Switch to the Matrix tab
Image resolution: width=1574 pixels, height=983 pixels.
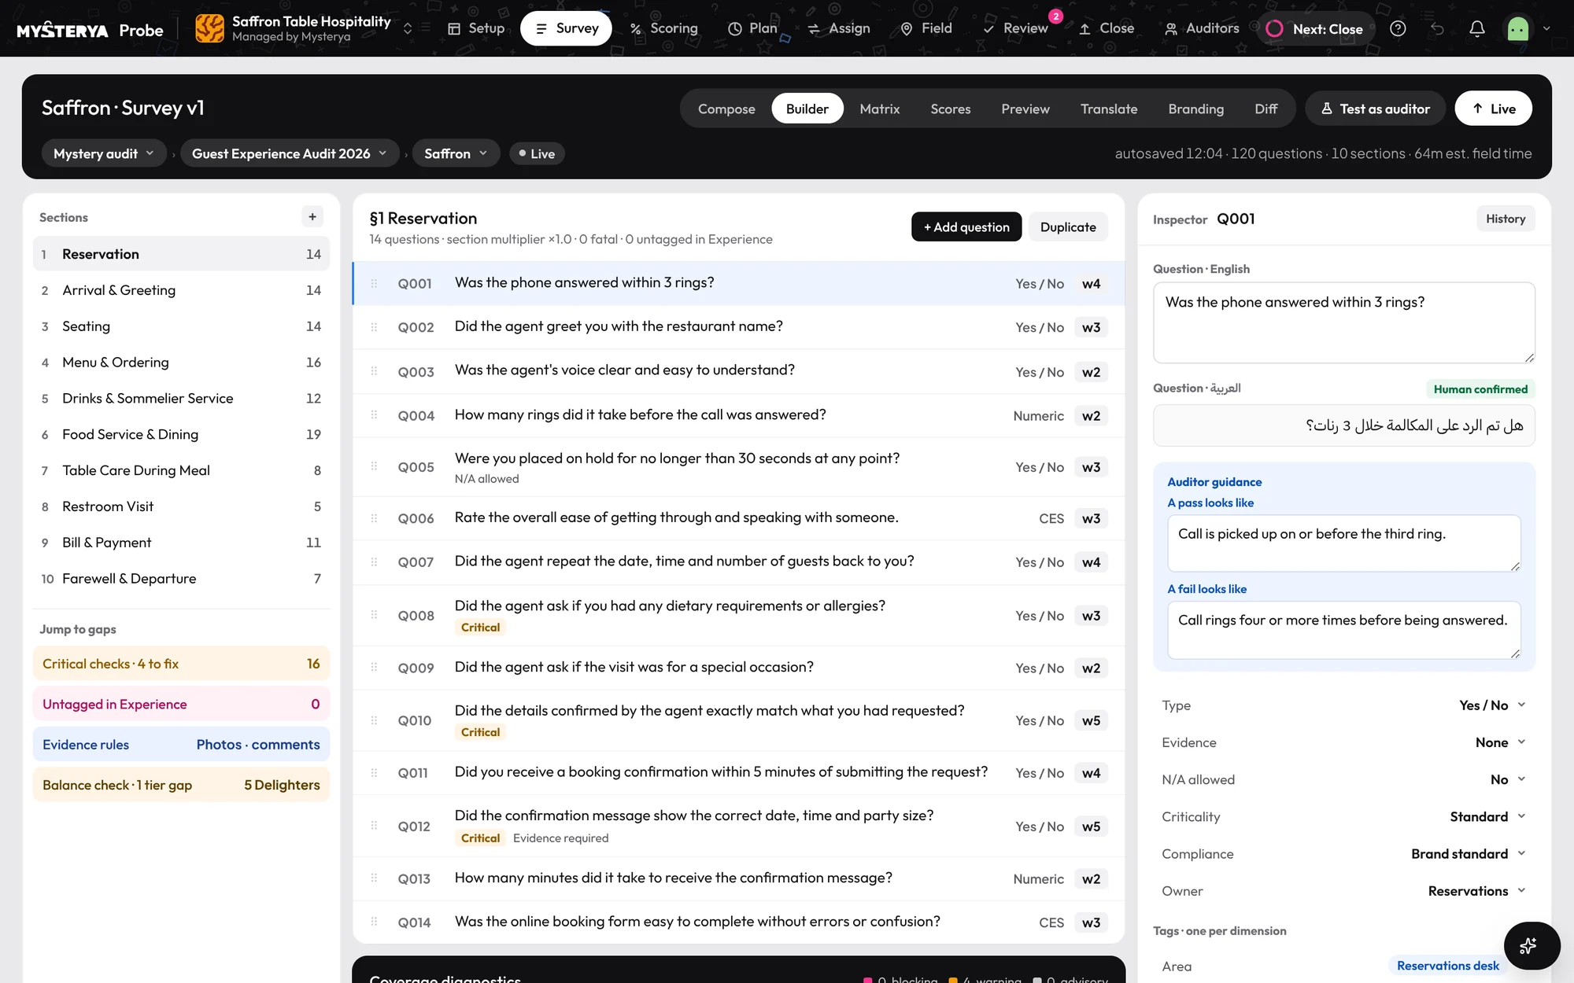coord(879,109)
